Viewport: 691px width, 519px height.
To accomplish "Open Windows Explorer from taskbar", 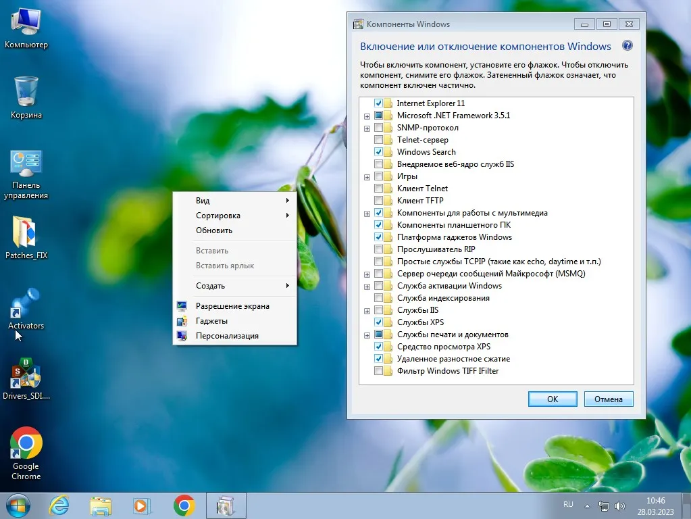I will point(101,505).
